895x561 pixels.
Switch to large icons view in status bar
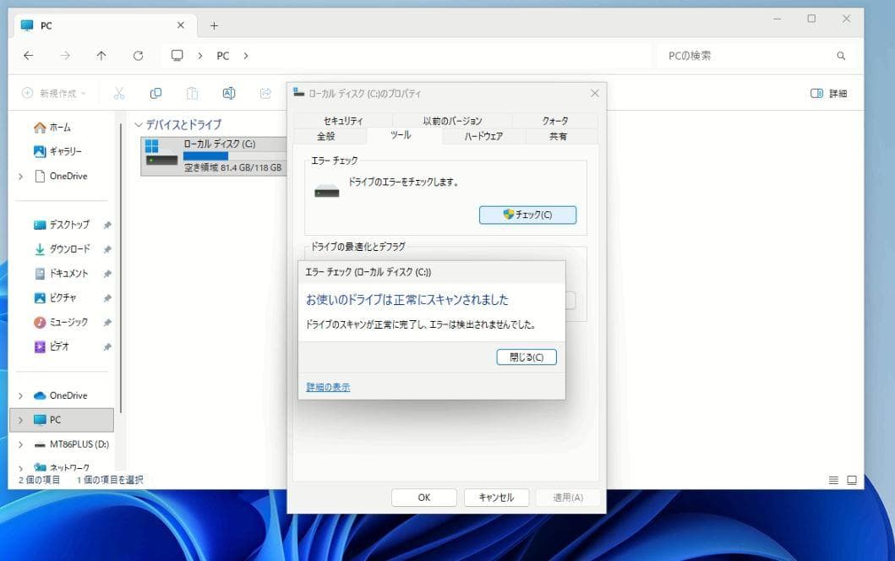851,480
